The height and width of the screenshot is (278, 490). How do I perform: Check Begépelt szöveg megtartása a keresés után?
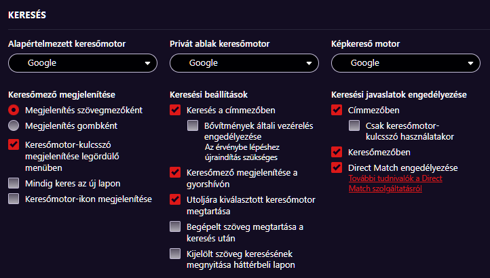(x=175, y=226)
